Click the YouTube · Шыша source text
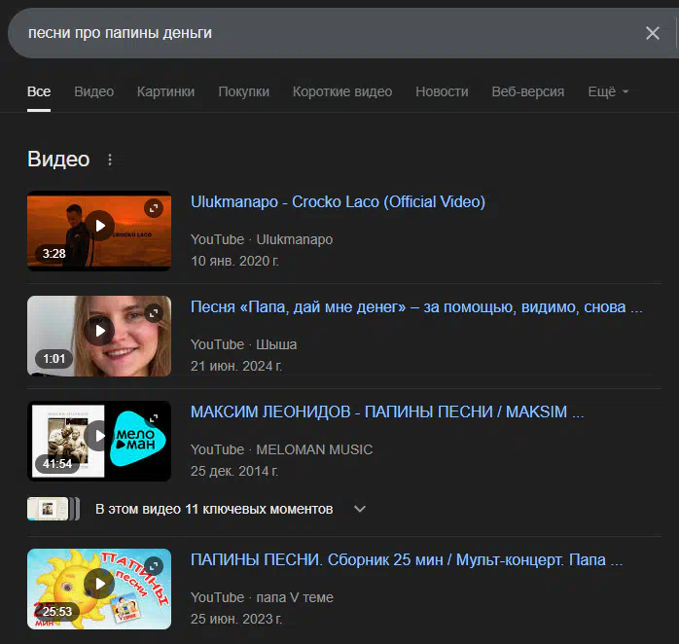The height and width of the screenshot is (644, 679). 244,344
